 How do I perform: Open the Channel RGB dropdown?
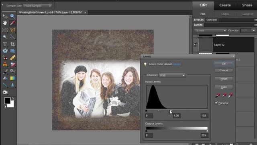172,75
